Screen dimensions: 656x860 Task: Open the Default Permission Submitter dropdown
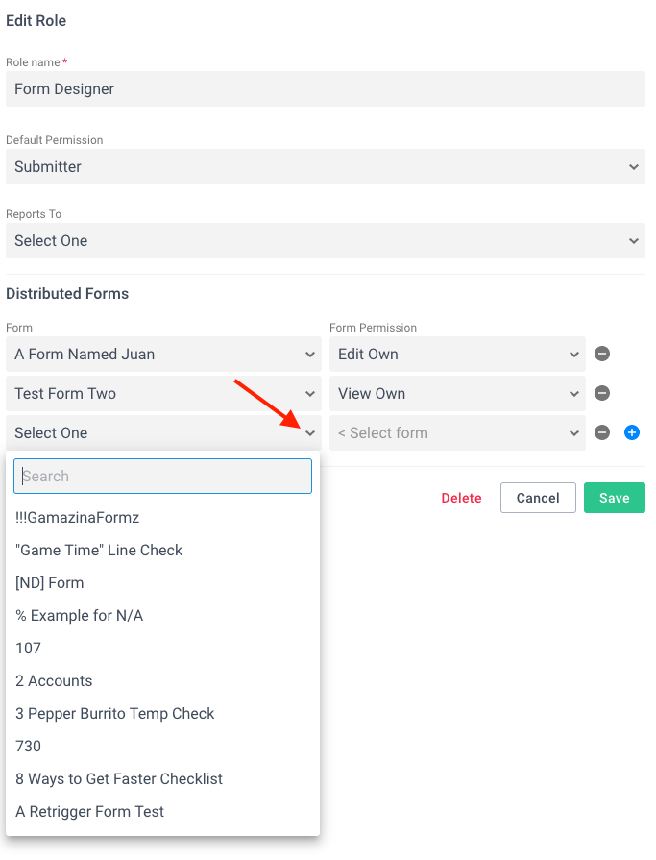tap(325, 167)
